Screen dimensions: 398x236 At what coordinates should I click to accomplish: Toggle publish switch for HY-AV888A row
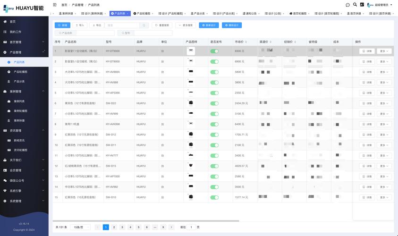[x=214, y=72]
